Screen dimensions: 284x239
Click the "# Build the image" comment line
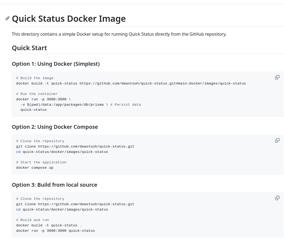click(35, 78)
